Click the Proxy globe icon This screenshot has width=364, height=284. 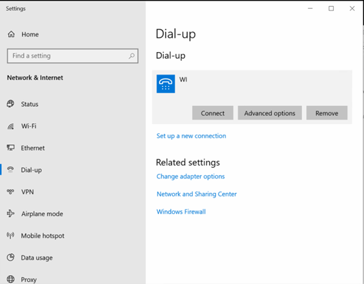point(10,279)
